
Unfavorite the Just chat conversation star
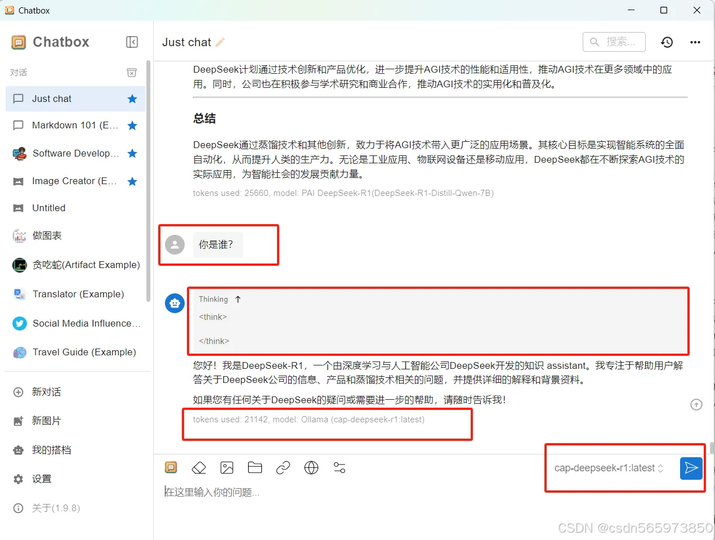[132, 99]
